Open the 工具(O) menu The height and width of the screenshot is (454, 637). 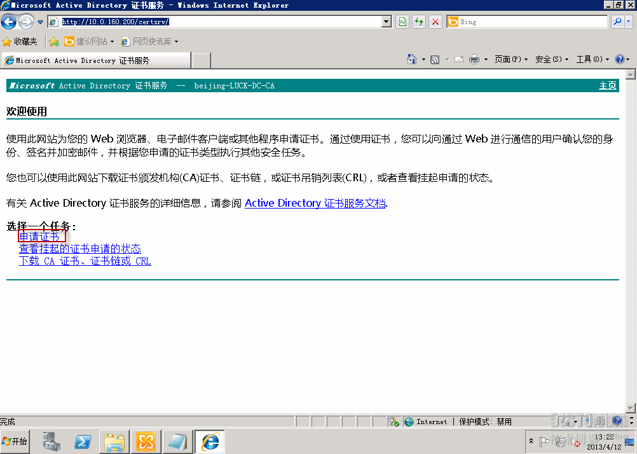592,59
